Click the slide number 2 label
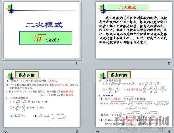 coord(169,63)
